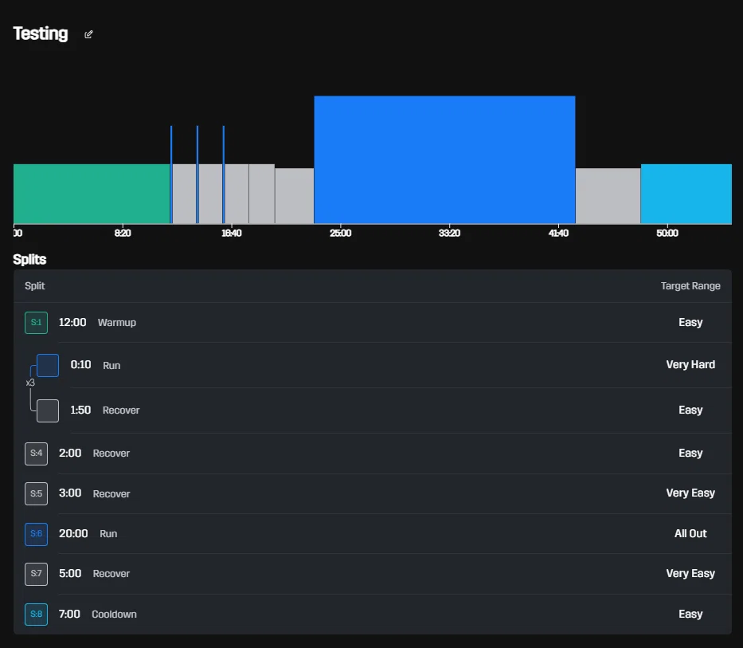This screenshot has width=743, height=648.
Task: Click the Split column header
Action: [34, 286]
